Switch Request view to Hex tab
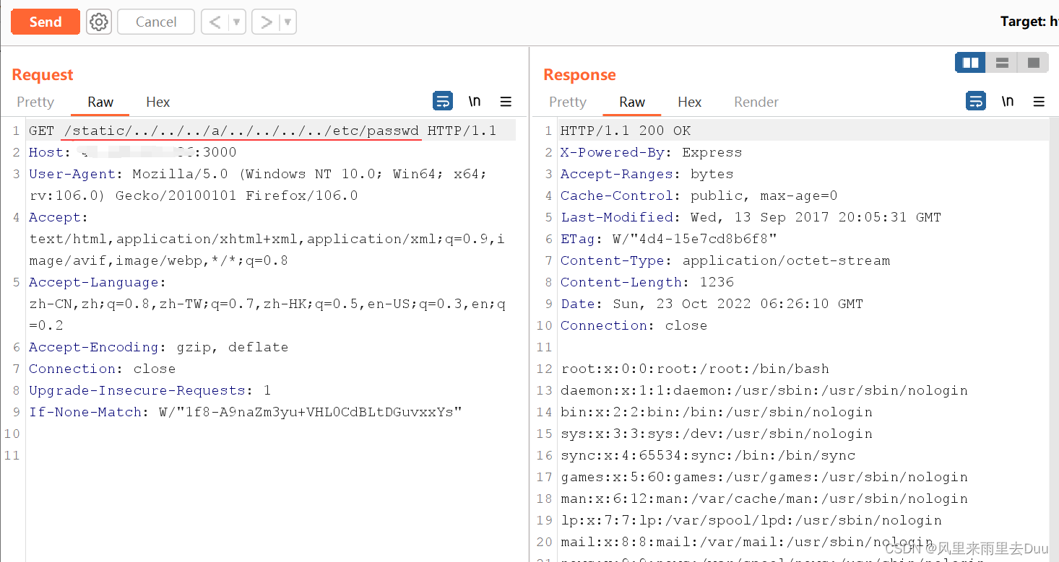This screenshot has height=562, width=1059. click(158, 102)
